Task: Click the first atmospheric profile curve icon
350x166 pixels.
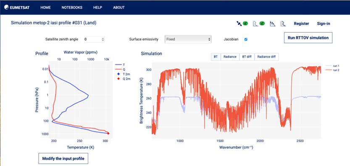Action: click(x=255, y=23)
